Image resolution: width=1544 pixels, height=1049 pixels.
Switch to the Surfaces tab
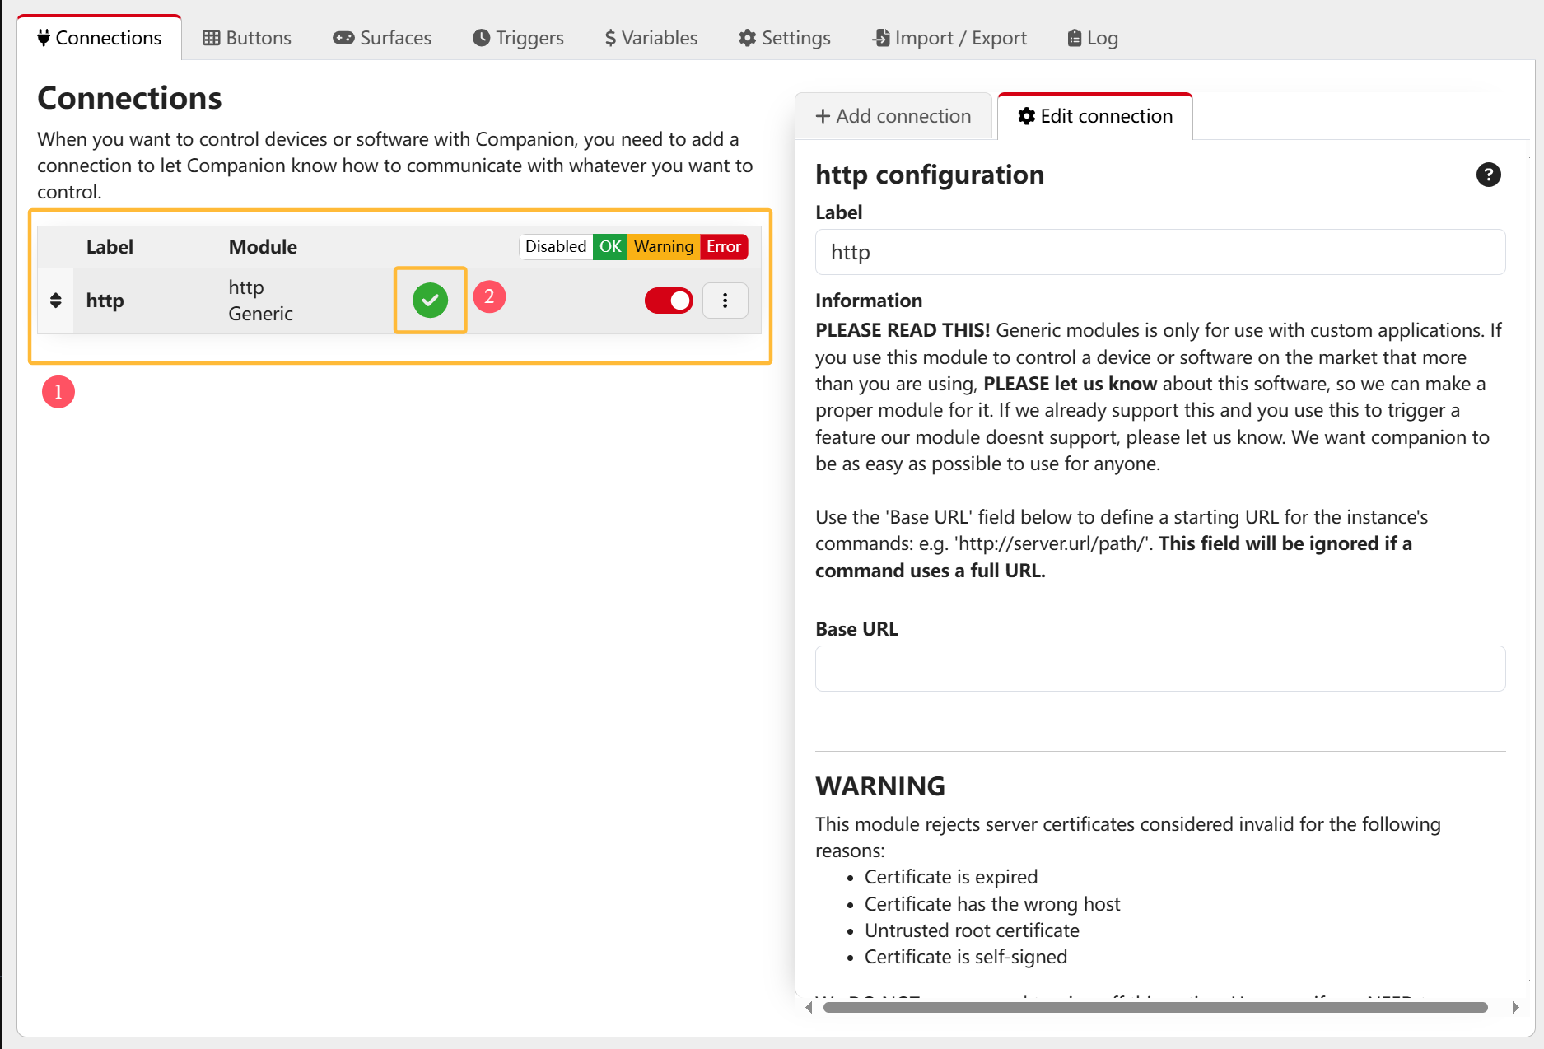(382, 38)
